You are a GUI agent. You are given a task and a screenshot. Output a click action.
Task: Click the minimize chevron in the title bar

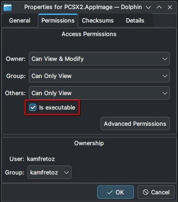148,7
